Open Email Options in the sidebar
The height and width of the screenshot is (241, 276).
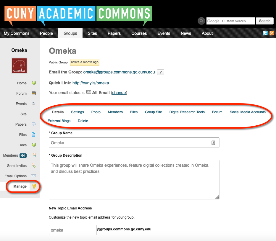click(15, 176)
